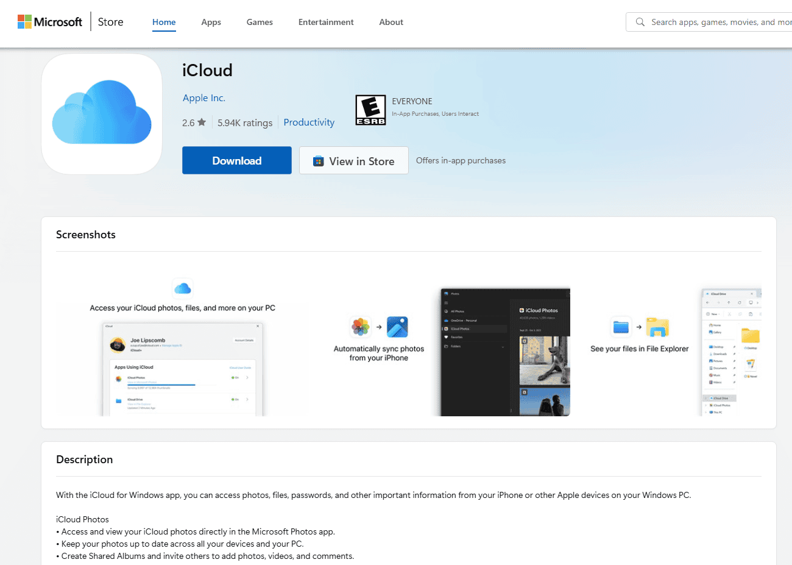
Task: Click the EVERYONE rating text
Action: click(x=412, y=101)
